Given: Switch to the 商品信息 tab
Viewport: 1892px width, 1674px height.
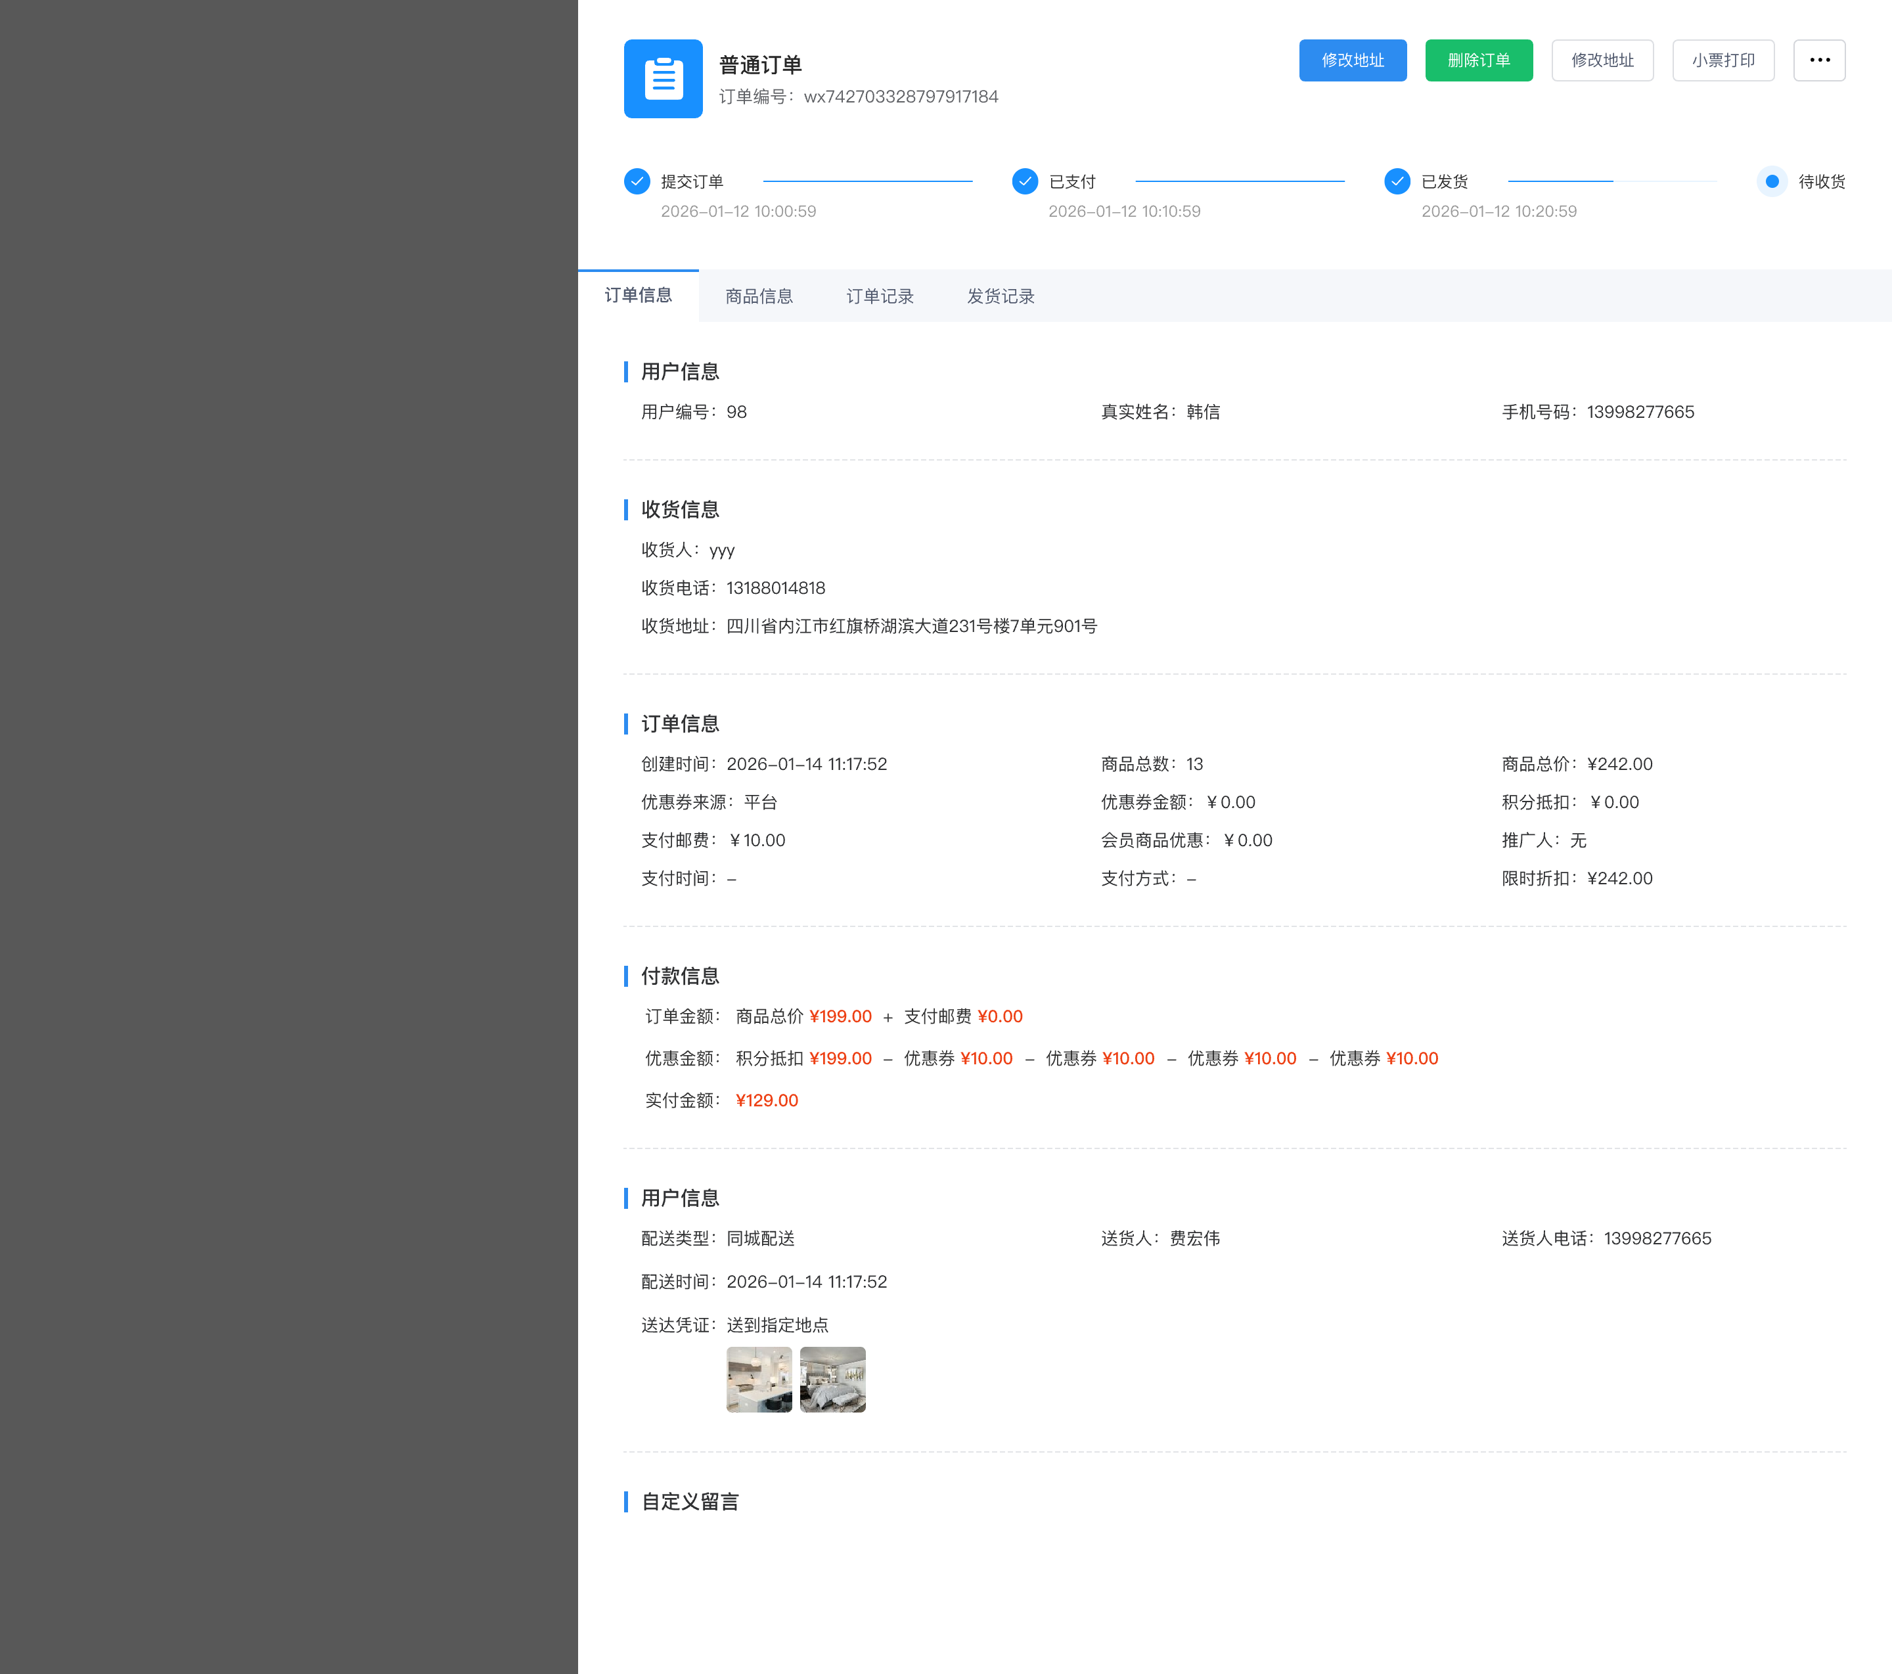Looking at the screenshot, I should pos(759,296).
